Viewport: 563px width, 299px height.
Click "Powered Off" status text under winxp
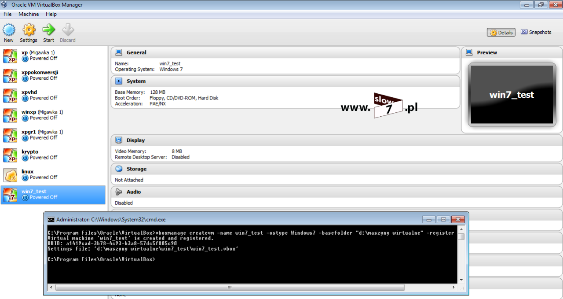tap(44, 118)
